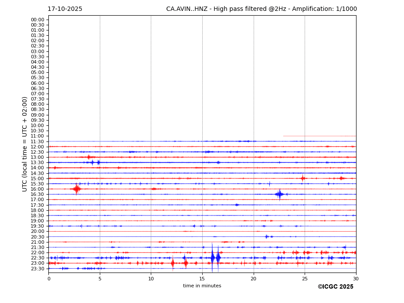Click the red burst on the 16:00 trace
The image size is (404, 303).
click(x=77, y=189)
